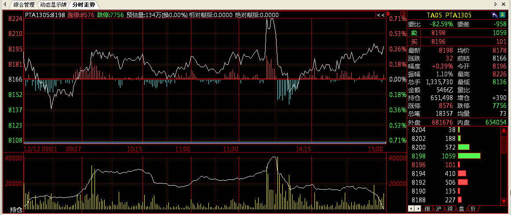511x215 pixels.
Task: Click the 买 buy label
Action: pyautogui.click(x=414, y=42)
